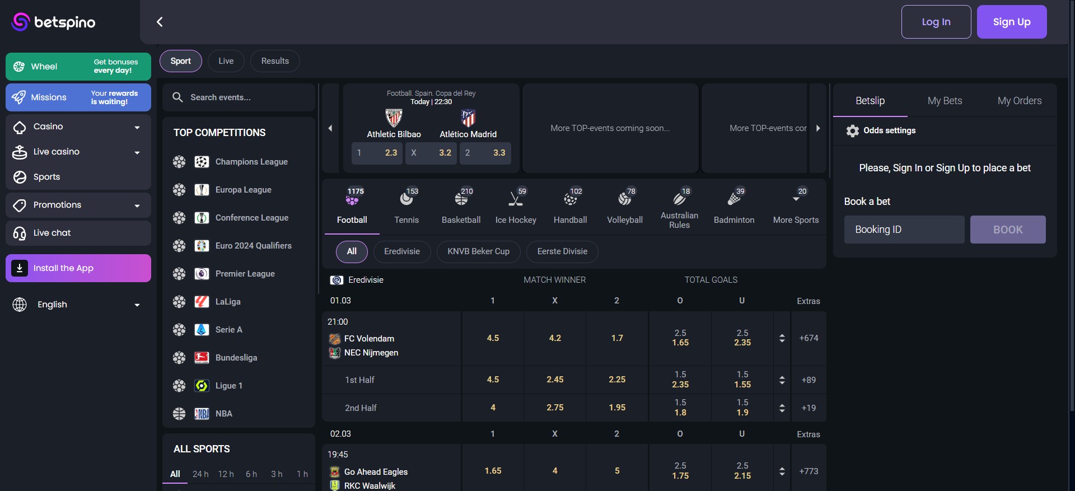Image resolution: width=1075 pixels, height=491 pixels.
Task: Filter by Eerste Divisie chip
Action: pyautogui.click(x=563, y=251)
